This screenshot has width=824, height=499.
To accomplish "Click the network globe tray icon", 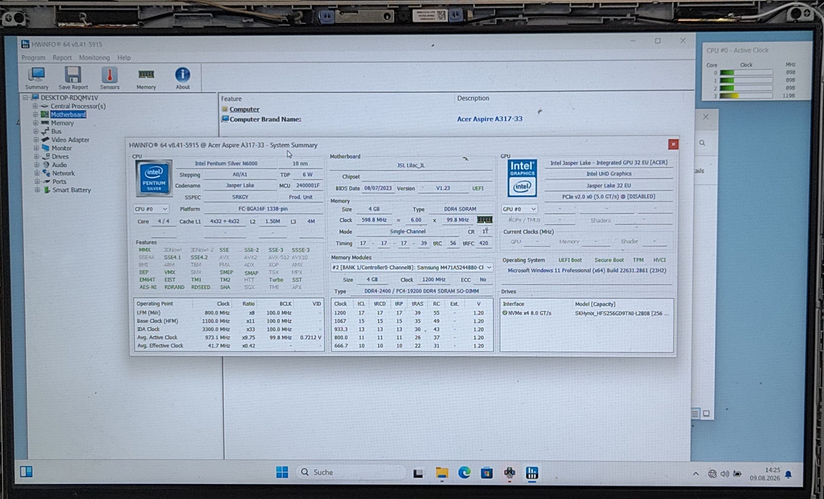I will coord(712,474).
